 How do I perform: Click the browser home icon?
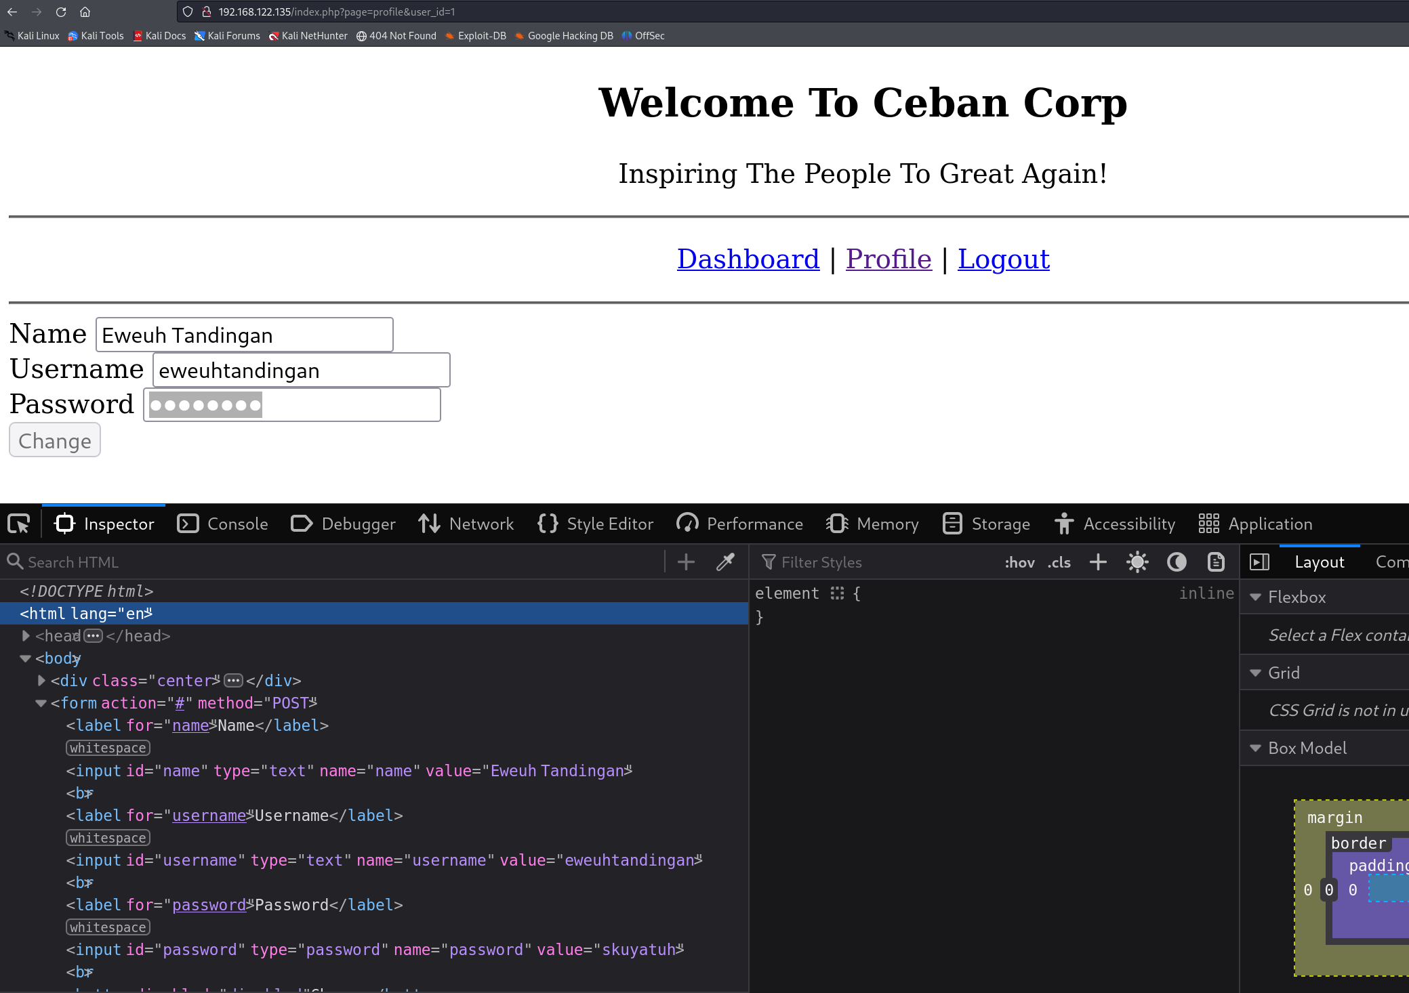pos(85,12)
